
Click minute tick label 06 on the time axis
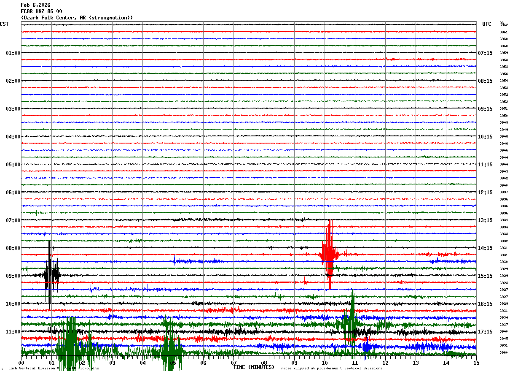(x=203, y=363)
